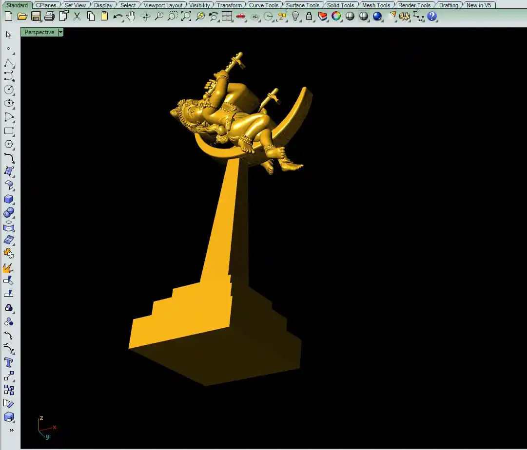Click the Pan view hand icon
527x450 pixels.
[x=131, y=16]
